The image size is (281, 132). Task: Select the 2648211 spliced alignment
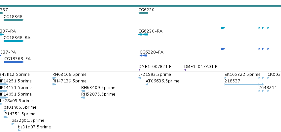(270, 91)
